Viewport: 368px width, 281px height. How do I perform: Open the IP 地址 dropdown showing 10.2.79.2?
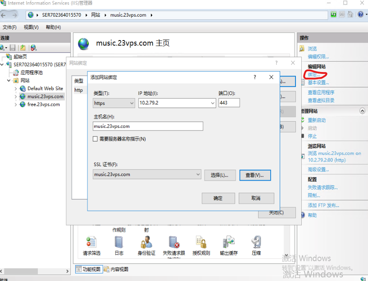(177, 103)
